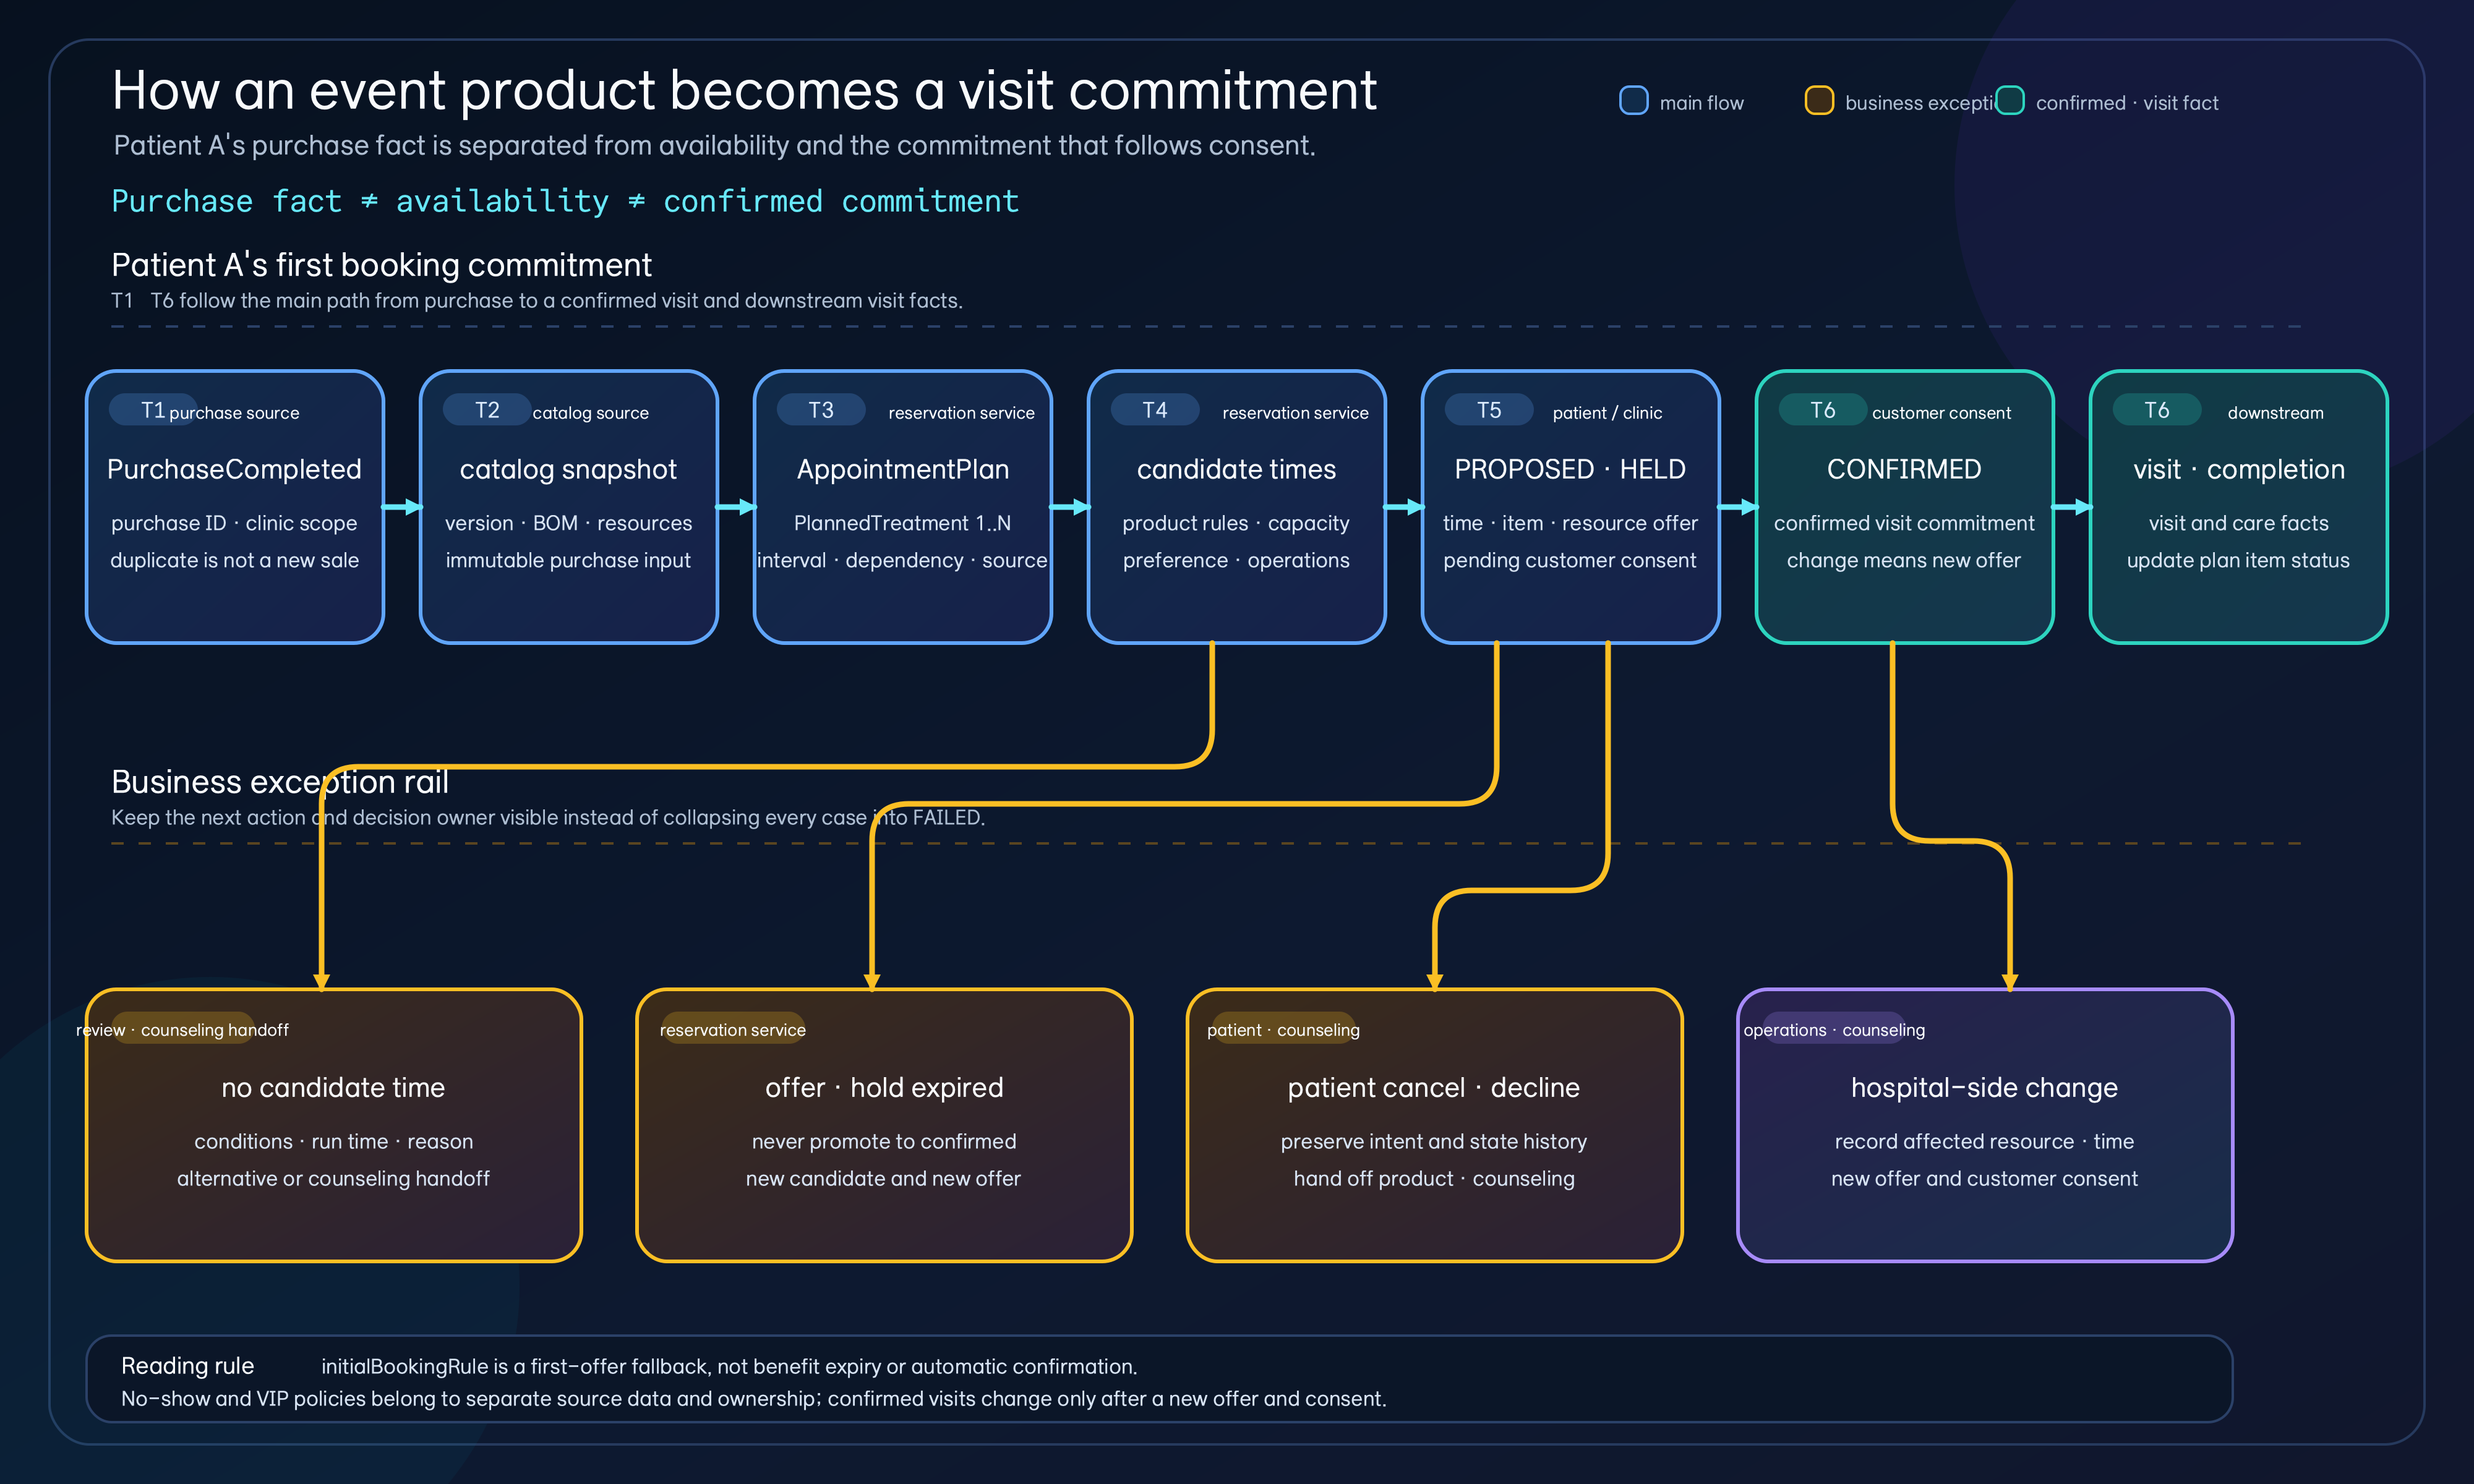The height and width of the screenshot is (1484, 2474).
Task: Click the arrow between AppointmentPlan and candidate times
Action: tap(1070, 507)
